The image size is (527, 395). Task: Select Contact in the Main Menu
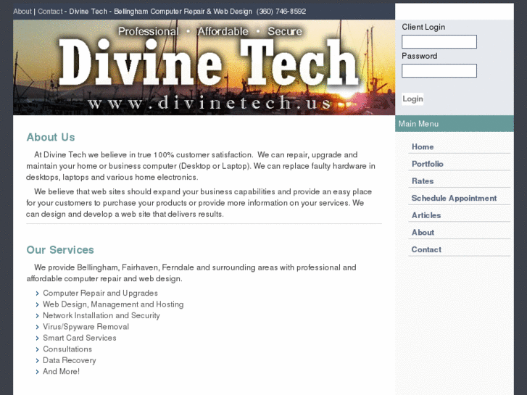[x=426, y=250]
